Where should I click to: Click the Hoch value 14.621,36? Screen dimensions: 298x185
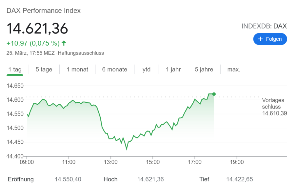[x=150, y=179]
